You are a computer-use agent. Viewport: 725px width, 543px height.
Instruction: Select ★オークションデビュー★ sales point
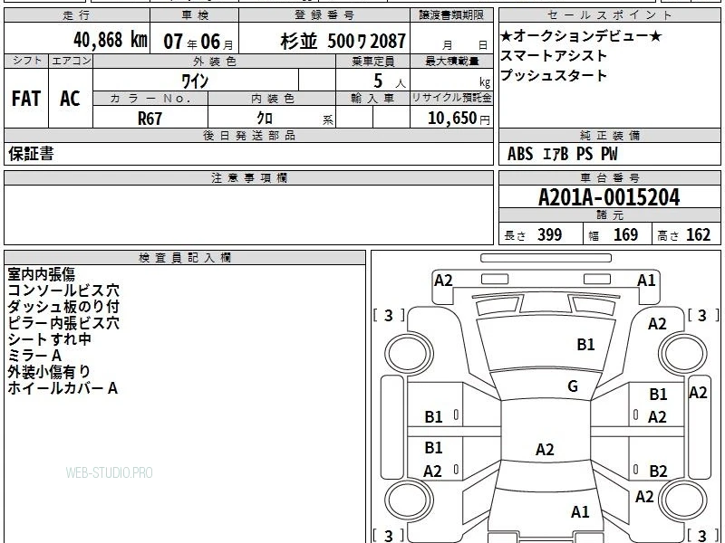[x=581, y=35]
